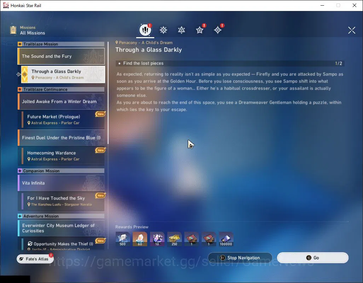Click the mission list scrollbar
Image resolution: width=363 pixels, height=283 pixels.
(x=108, y=93)
